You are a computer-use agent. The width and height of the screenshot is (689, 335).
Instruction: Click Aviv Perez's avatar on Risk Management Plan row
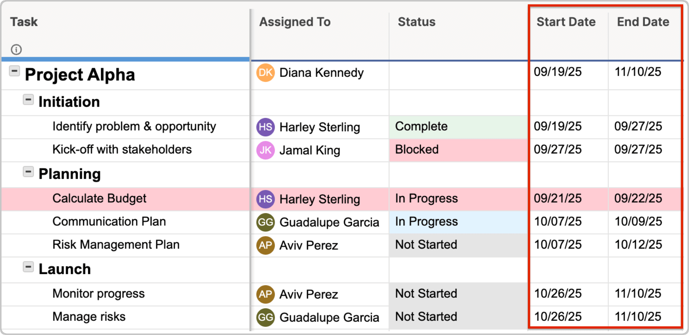(266, 246)
